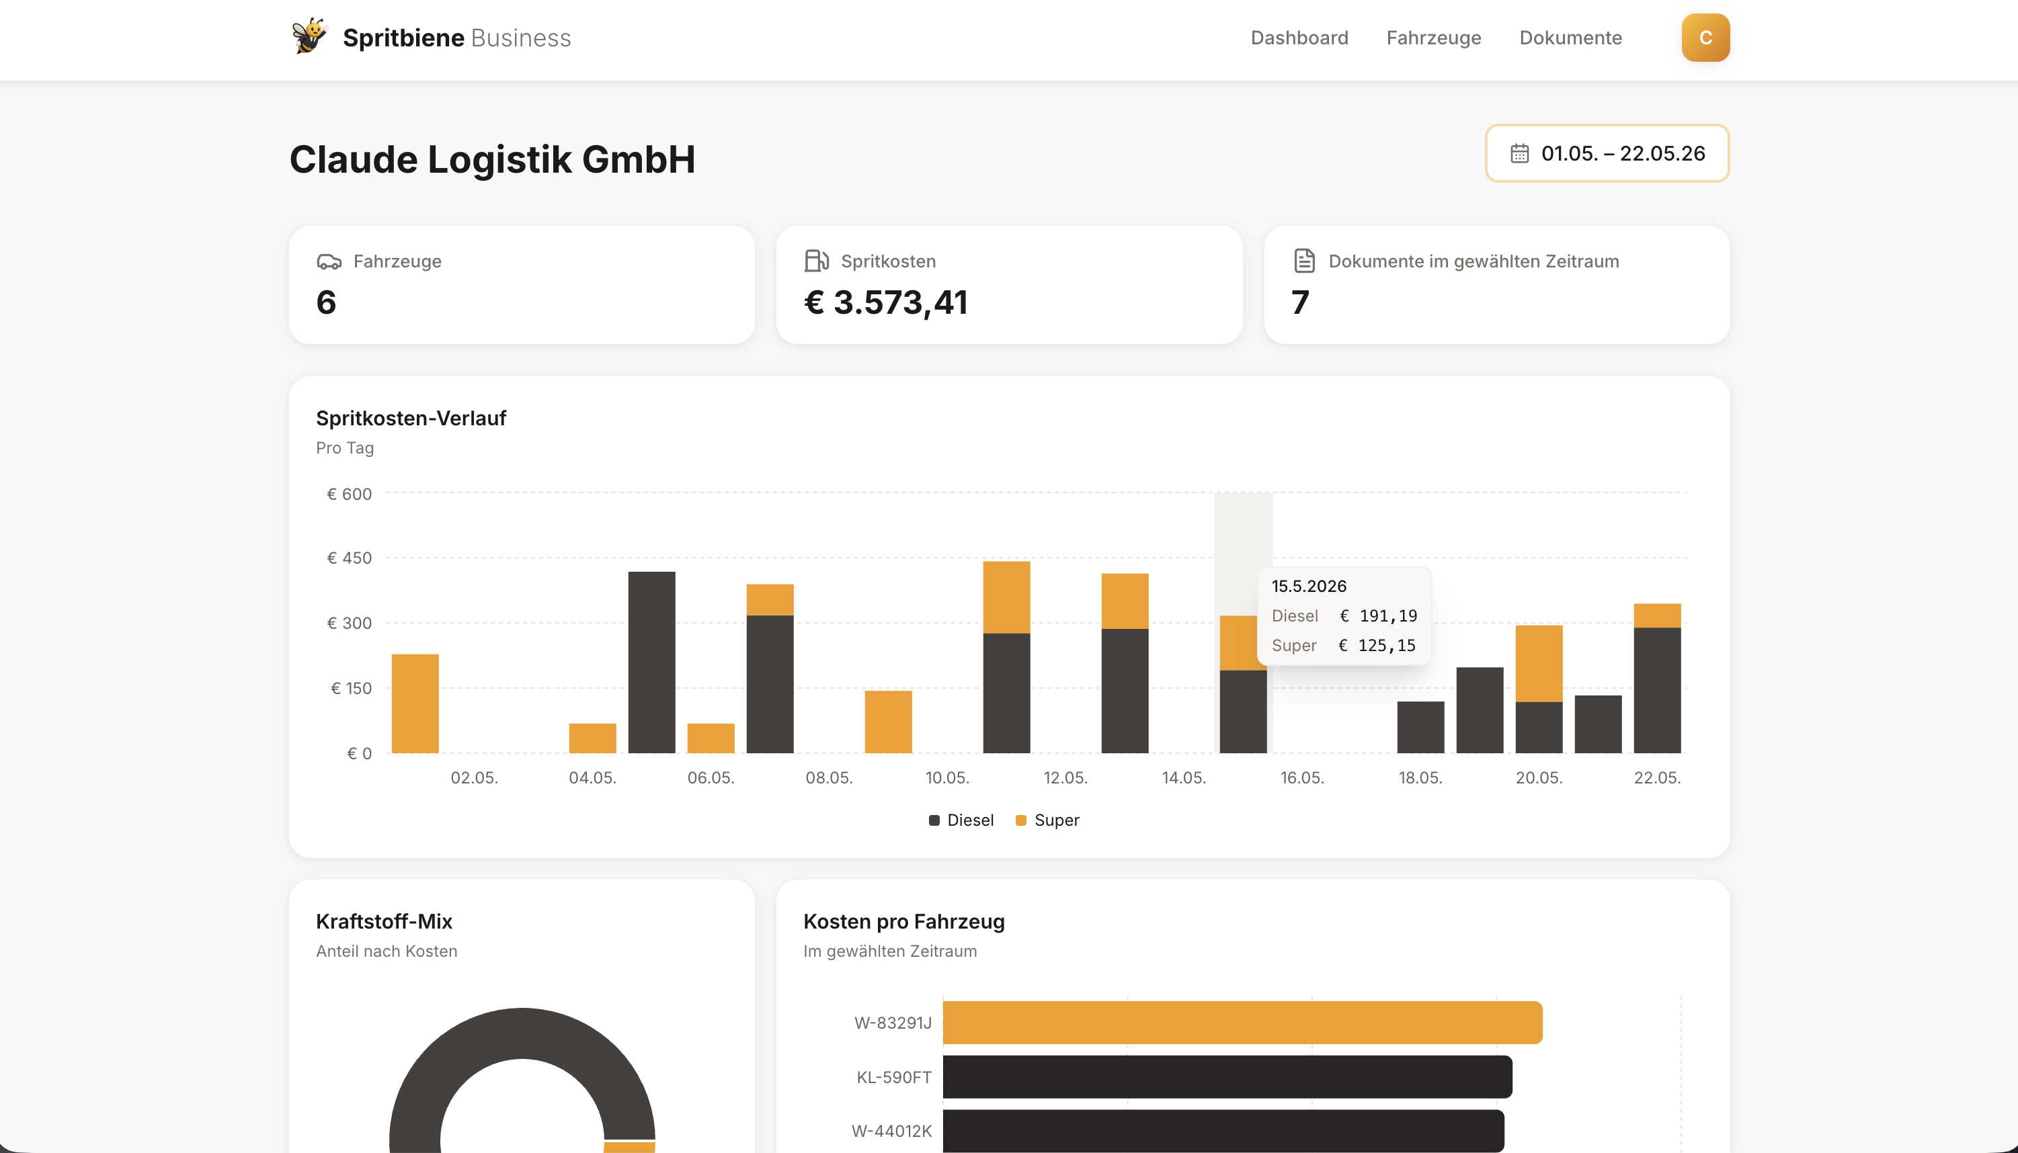Click the stacked bar for 11.05.
2018x1153 pixels.
[x=1006, y=656]
